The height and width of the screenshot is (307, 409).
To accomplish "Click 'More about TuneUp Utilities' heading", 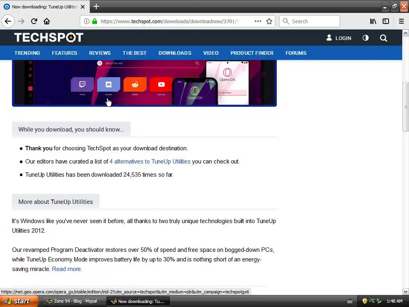I will point(56,201).
